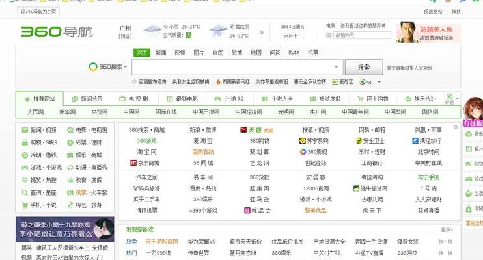Click the 360搜索 ring logo icon

click(93, 66)
